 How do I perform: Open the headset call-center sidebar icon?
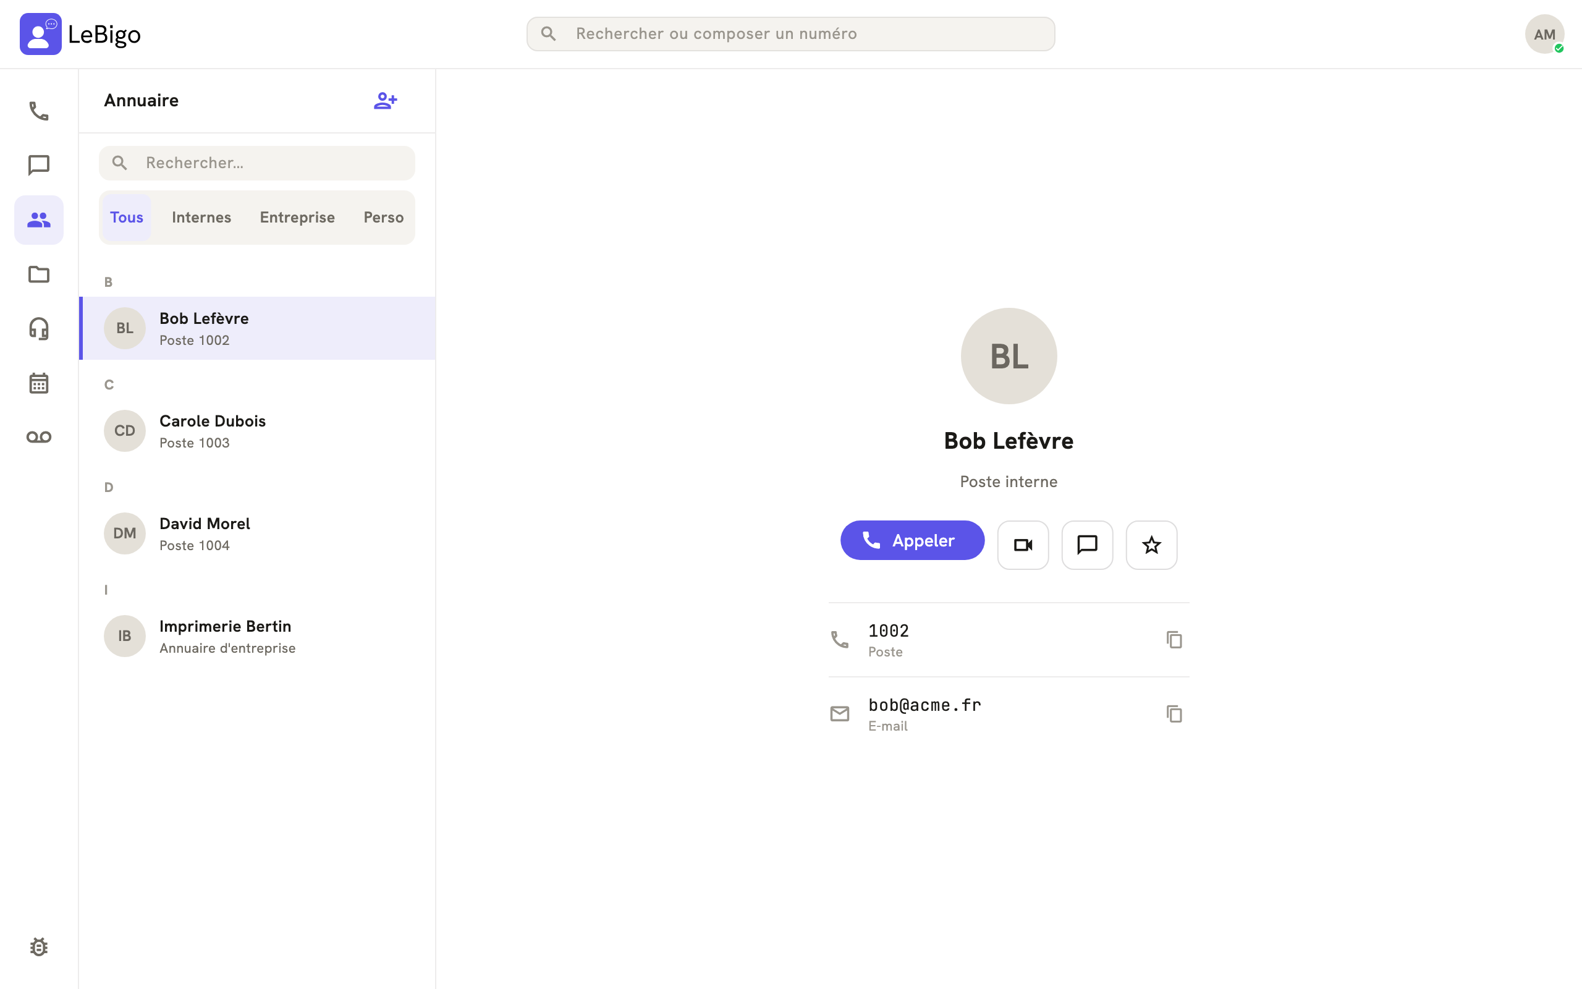coord(38,328)
